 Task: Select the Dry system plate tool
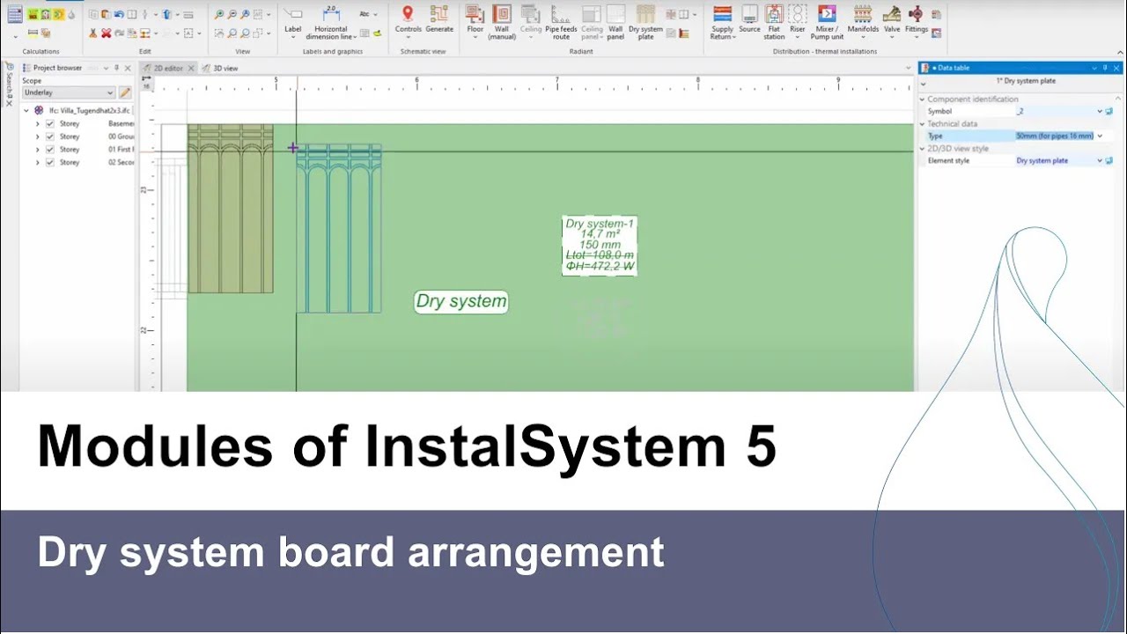[x=645, y=24]
